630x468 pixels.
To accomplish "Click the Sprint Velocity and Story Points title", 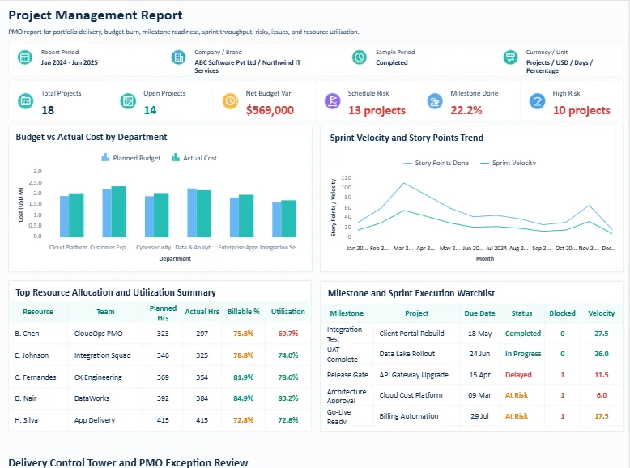I will (407, 138).
